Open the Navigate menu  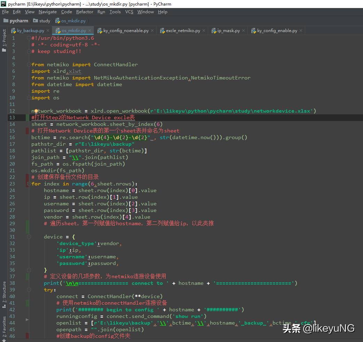point(47,12)
